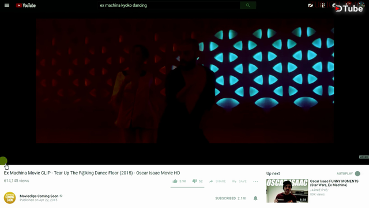The height and width of the screenshot is (208, 369).
Task: Click the SUBSCRIBED 2.1M button
Action: click(x=230, y=198)
